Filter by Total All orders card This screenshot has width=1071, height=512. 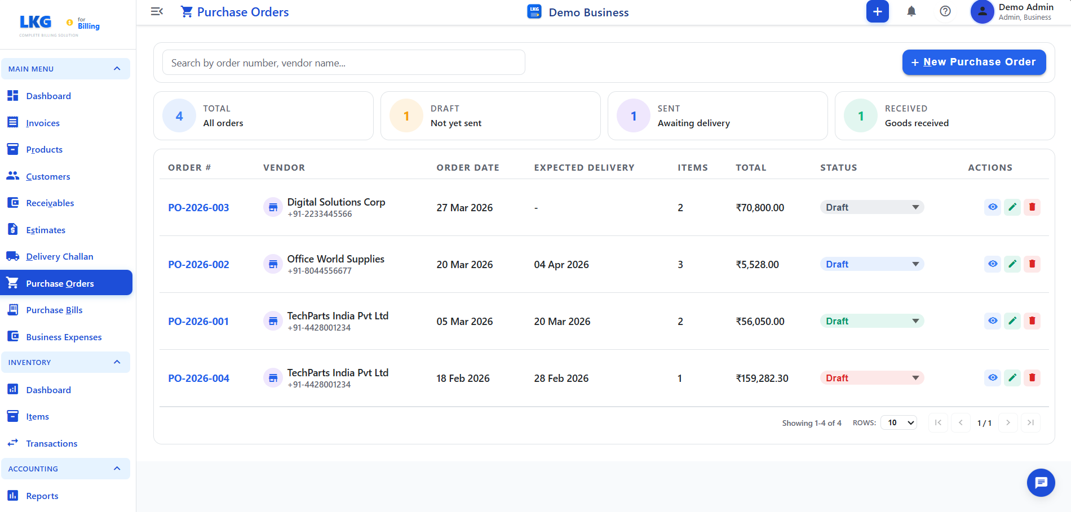[263, 115]
